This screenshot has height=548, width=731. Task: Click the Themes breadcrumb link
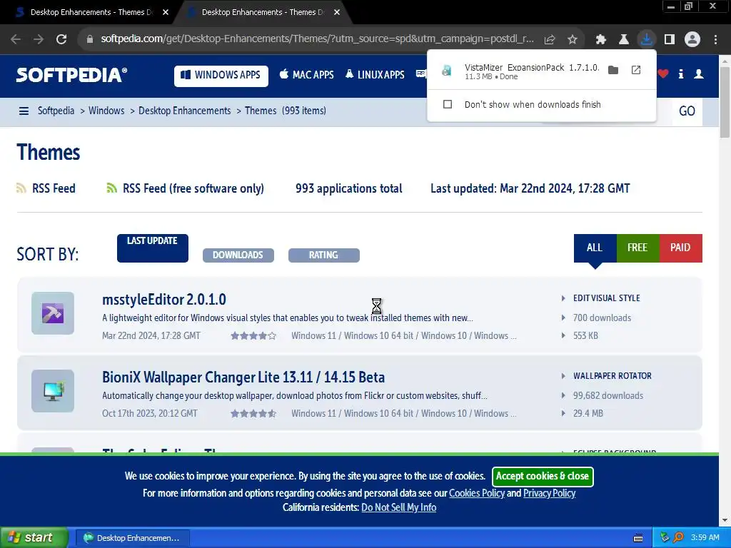(261, 111)
